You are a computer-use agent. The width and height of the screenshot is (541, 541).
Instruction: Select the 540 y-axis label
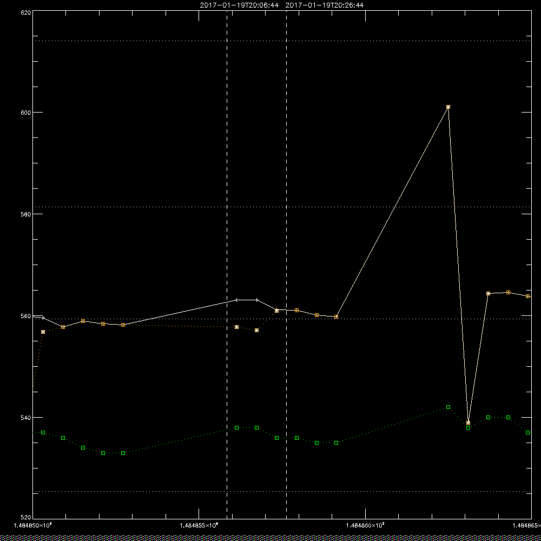(x=26, y=418)
